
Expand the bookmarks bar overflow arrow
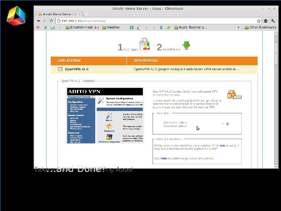tap(238, 28)
